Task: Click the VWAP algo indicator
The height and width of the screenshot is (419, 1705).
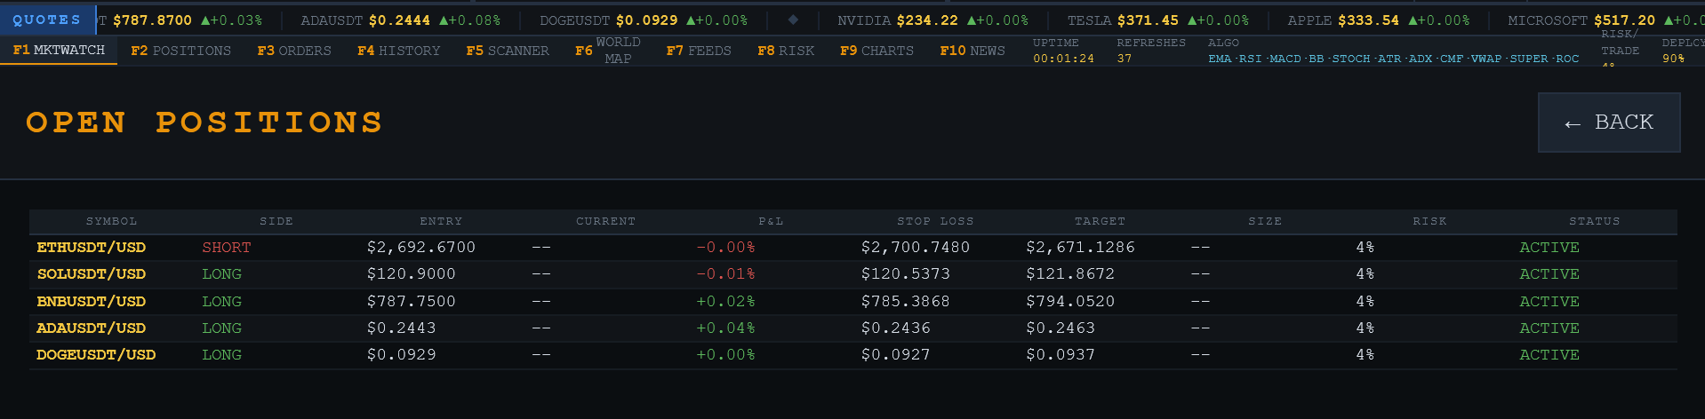Action: [x=1486, y=59]
